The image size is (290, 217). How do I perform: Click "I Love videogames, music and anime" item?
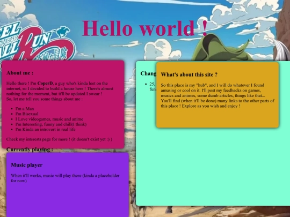49,119
